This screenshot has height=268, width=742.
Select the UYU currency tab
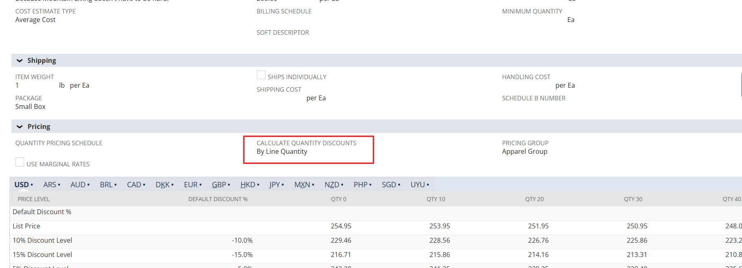coord(418,185)
